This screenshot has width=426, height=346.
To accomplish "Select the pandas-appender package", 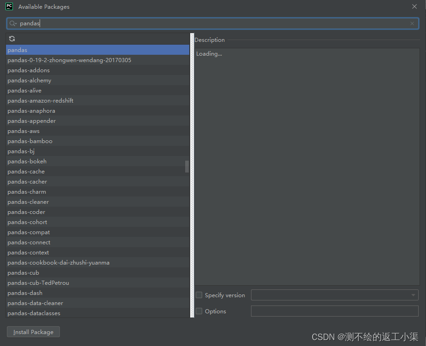I will tap(98, 121).
